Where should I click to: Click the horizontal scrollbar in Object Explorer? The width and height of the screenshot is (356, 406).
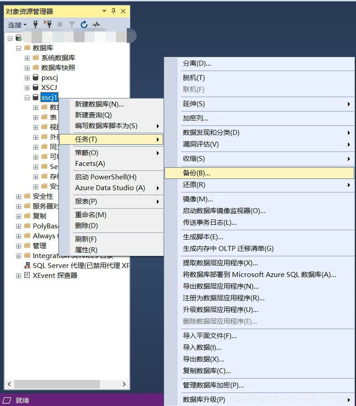click(x=56, y=384)
